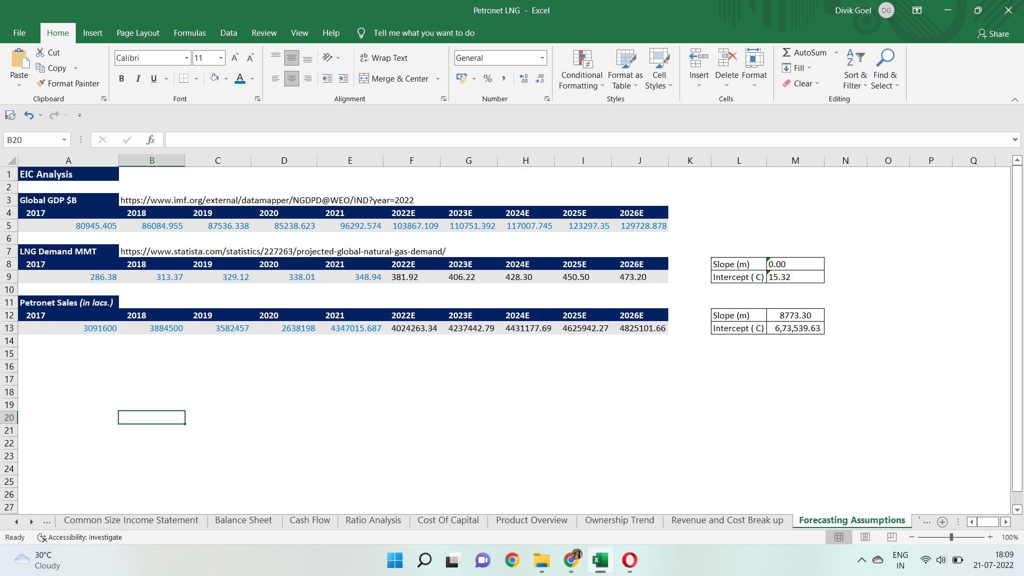1024x576 pixels.
Task: Click increase decimal icon
Action: pos(524,78)
